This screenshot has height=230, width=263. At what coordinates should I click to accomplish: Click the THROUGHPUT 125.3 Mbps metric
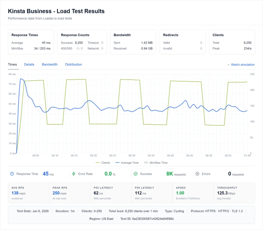click(x=226, y=193)
